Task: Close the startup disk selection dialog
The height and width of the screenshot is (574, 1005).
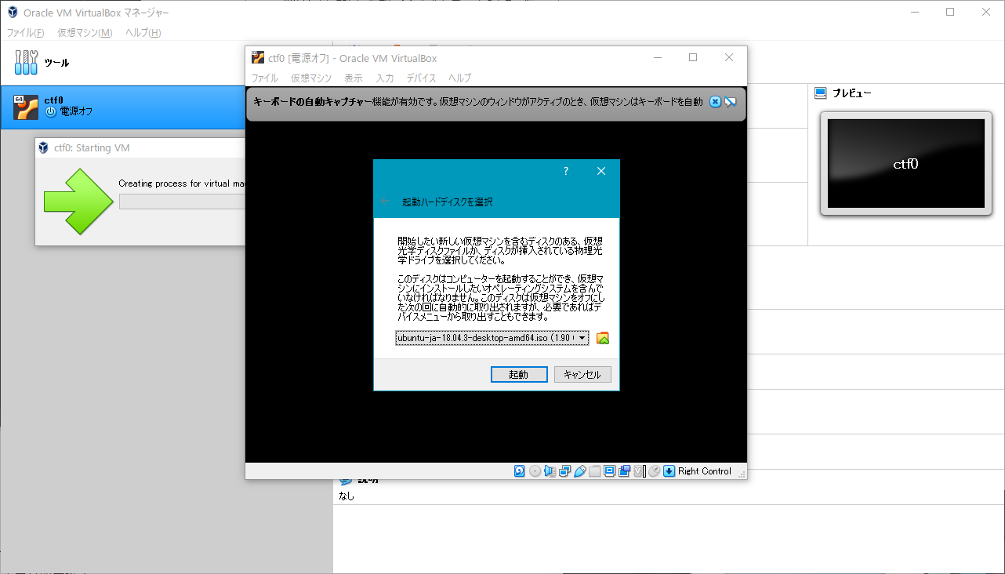Action: pos(601,172)
